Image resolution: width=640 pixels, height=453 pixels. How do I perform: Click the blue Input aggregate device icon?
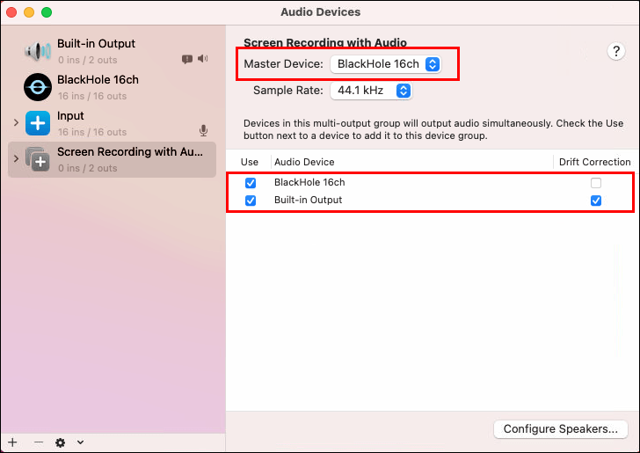(x=38, y=123)
